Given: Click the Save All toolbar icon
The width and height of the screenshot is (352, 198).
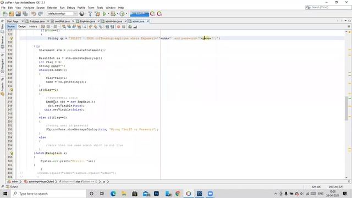Looking at the screenshot, I should [25, 14].
